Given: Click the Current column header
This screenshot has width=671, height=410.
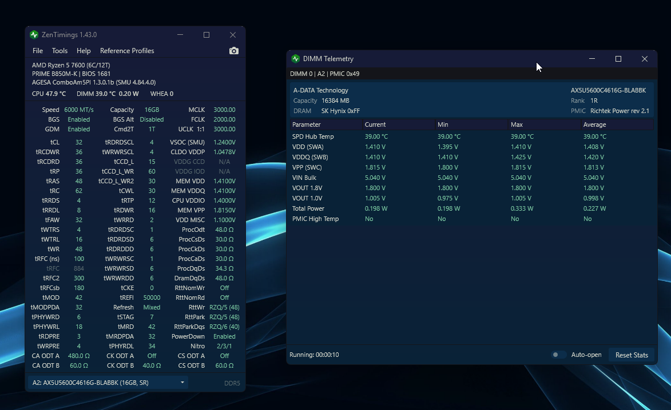Looking at the screenshot, I should 398,124.
